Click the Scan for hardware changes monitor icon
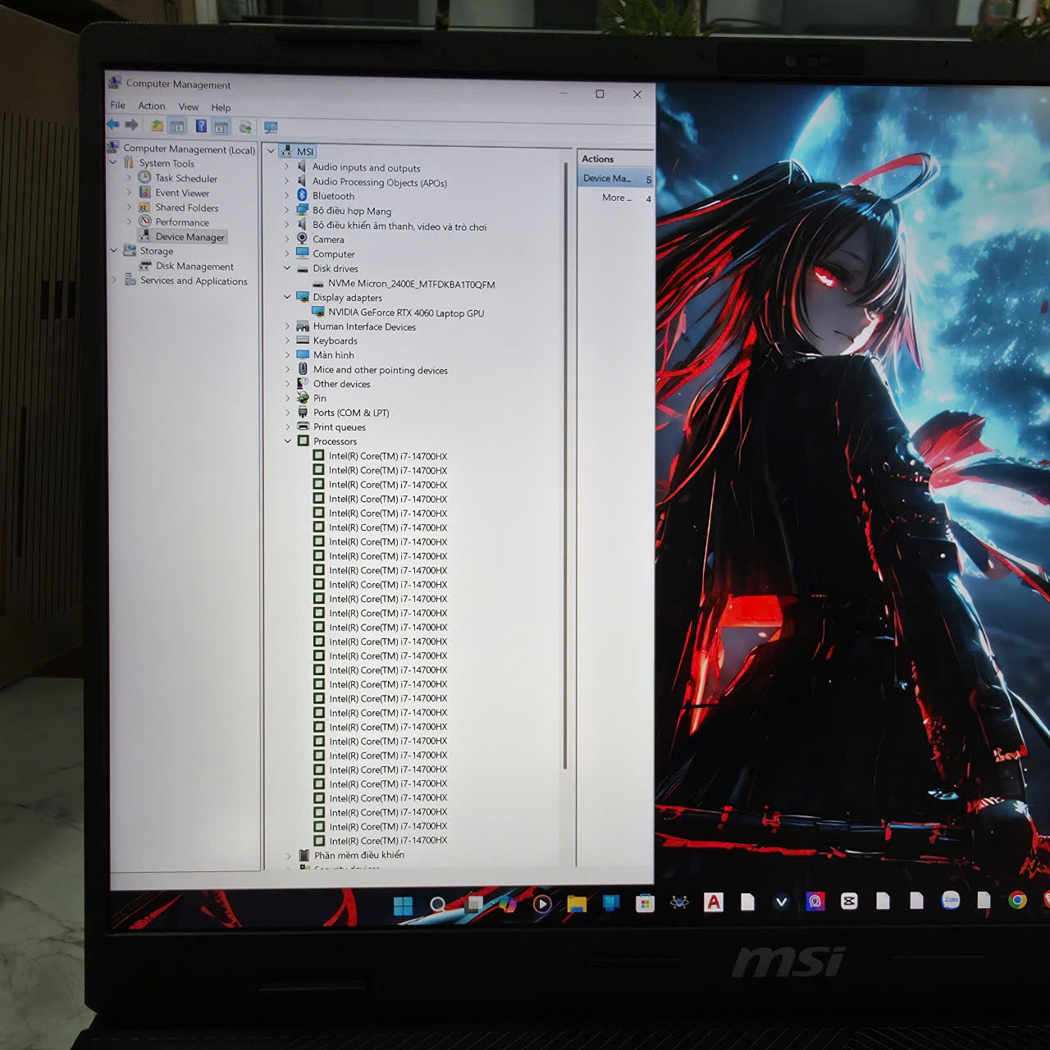The image size is (1050, 1050). (270, 127)
